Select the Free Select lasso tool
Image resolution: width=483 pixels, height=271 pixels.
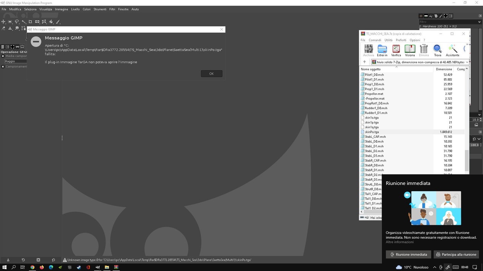(x=17, y=22)
